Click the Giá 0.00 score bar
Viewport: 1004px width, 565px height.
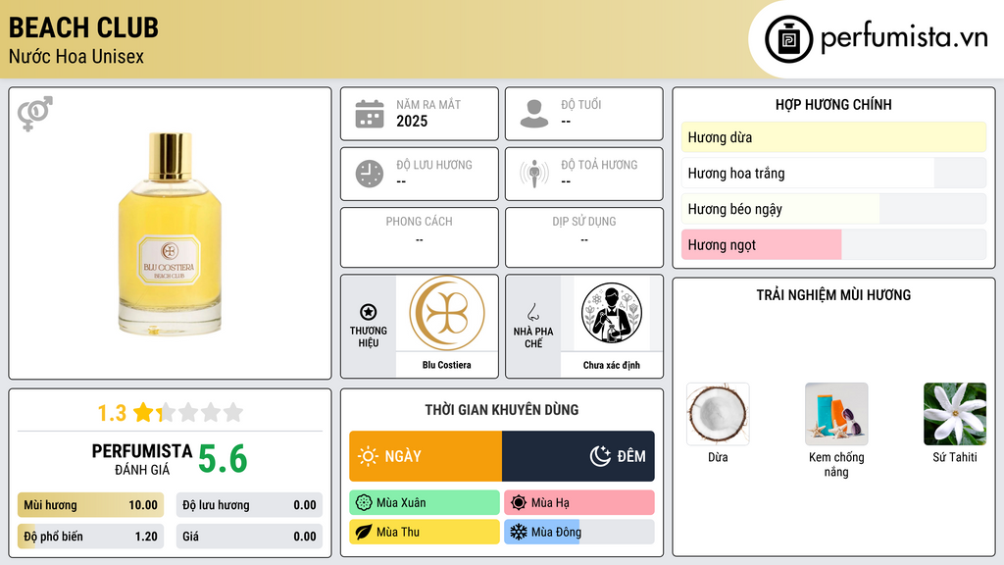tap(249, 537)
